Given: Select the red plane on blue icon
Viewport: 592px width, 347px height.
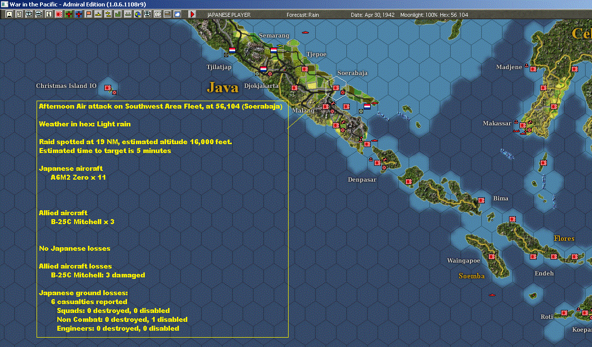Looking at the screenshot, I should point(79,14).
